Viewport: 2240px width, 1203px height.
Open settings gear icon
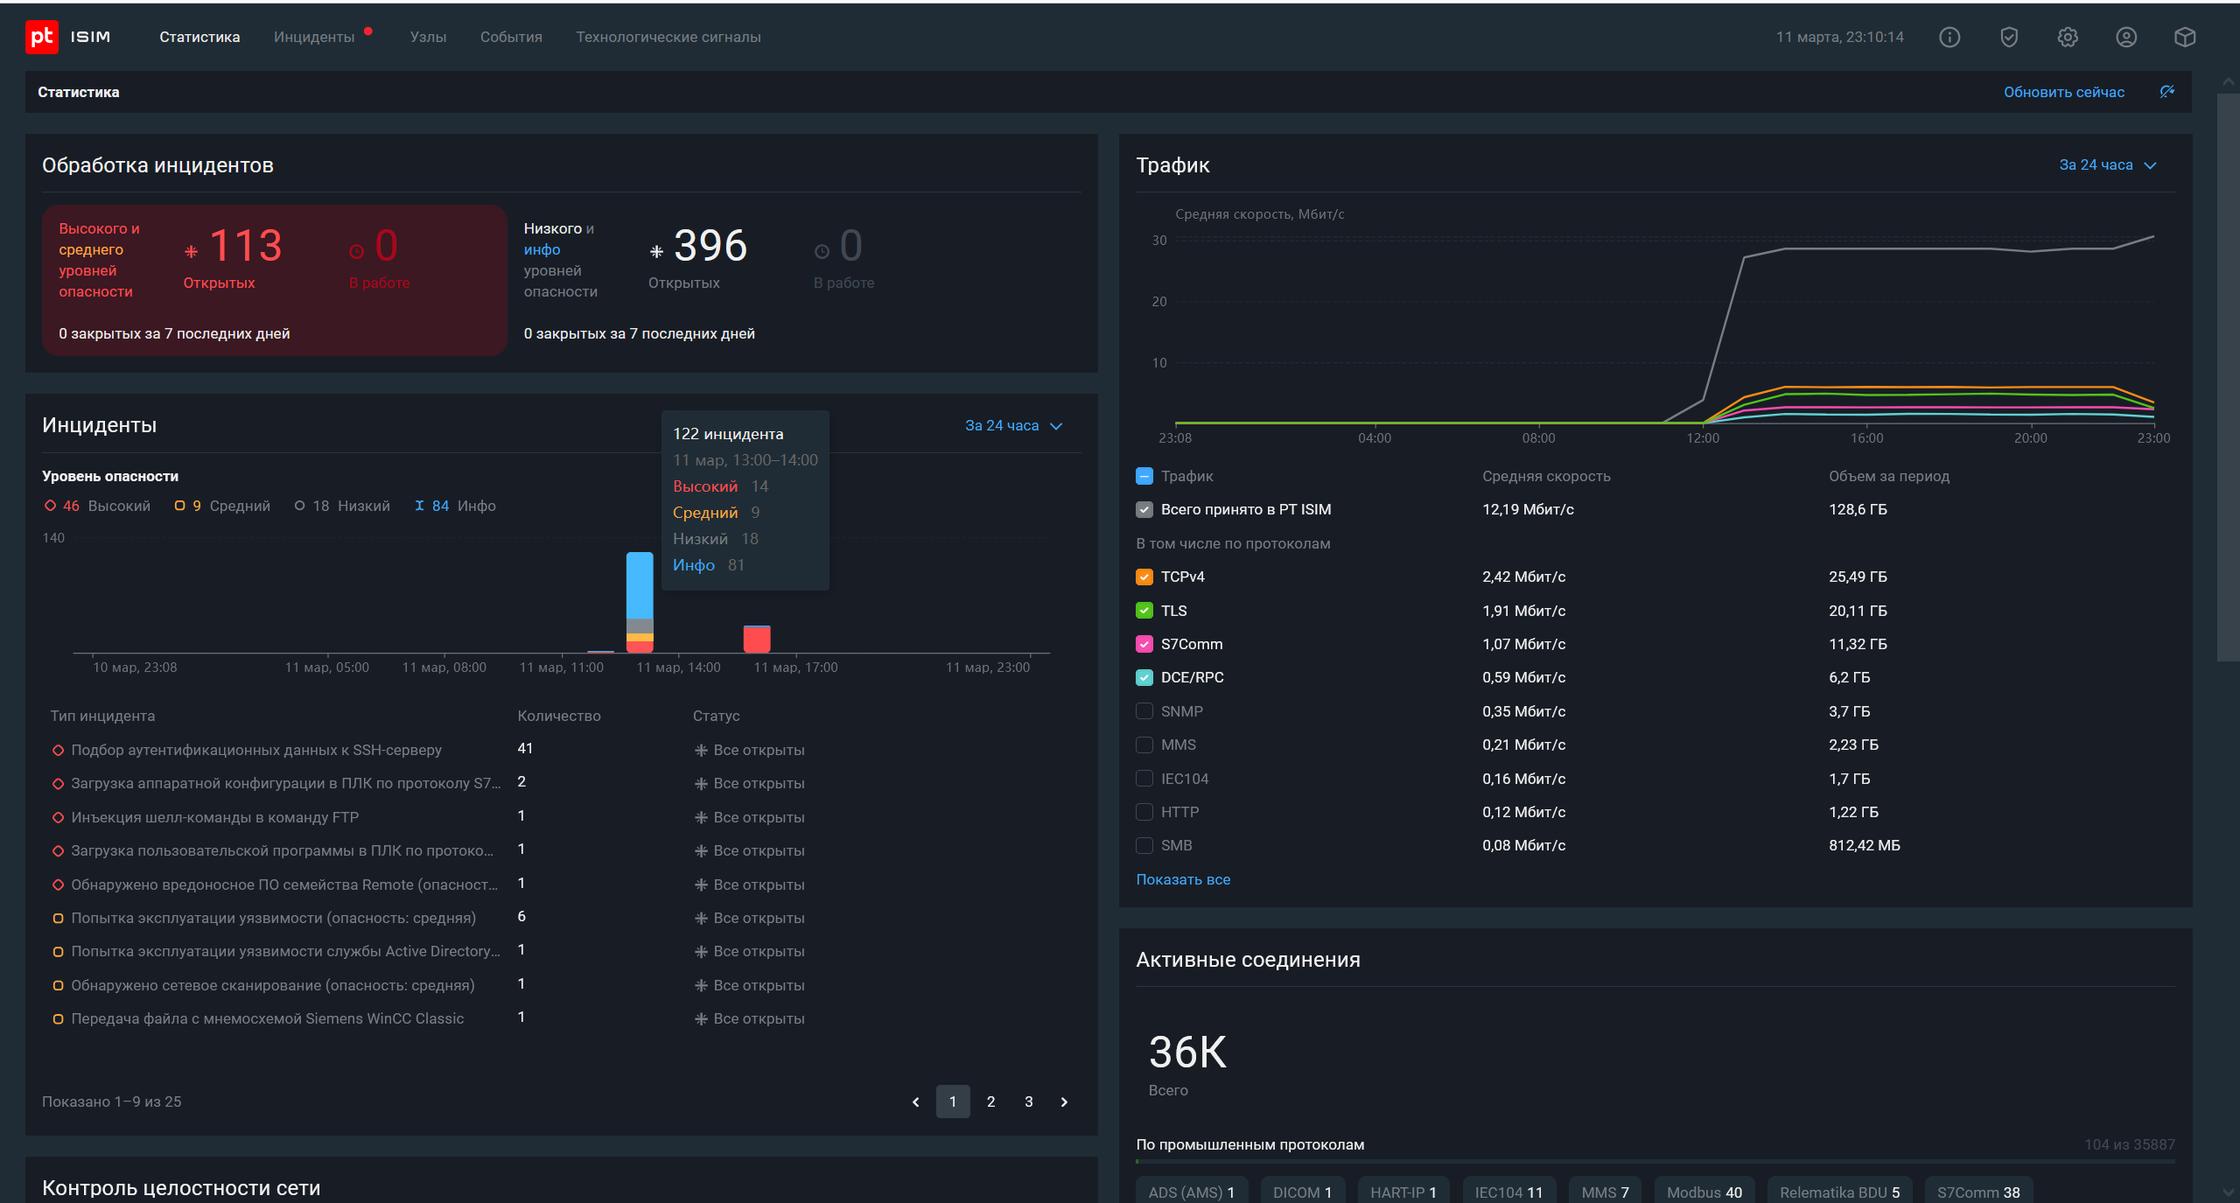pyautogui.click(x=2068, y=37)
